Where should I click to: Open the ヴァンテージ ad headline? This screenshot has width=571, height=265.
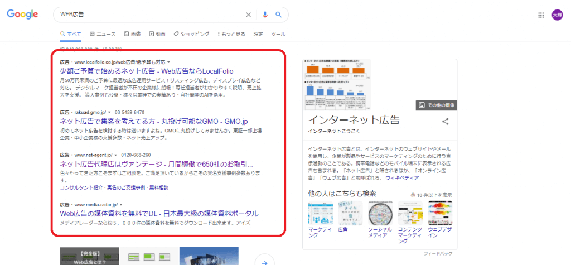coord(156,163)
